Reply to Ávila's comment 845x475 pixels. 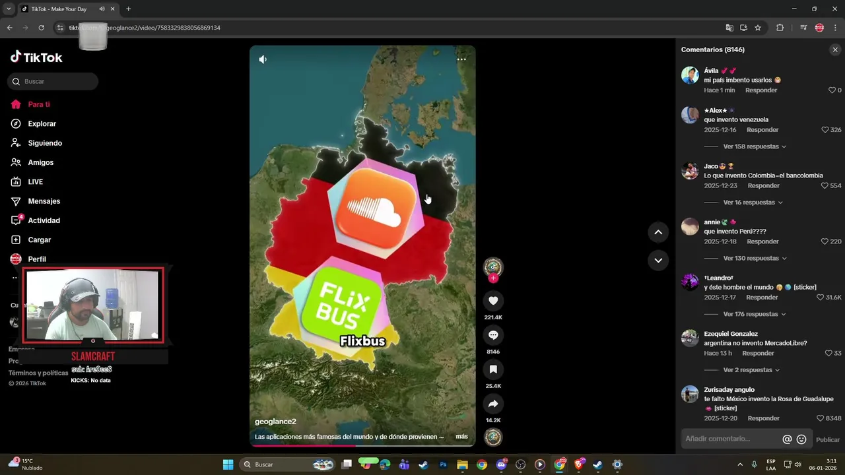(761, 90)
